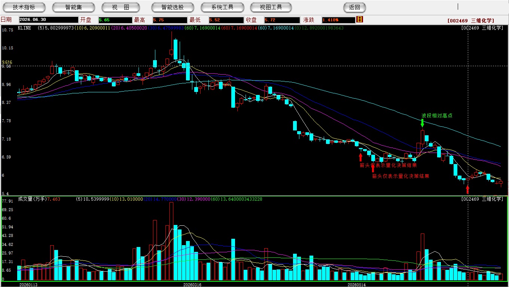Click the 20260113 date marker on the axis
This screenshot has height=287, width=509.
pos(28,285)
